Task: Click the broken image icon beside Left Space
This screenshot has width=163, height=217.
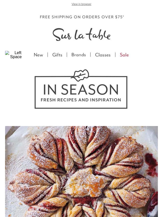Action: (7, 53)
